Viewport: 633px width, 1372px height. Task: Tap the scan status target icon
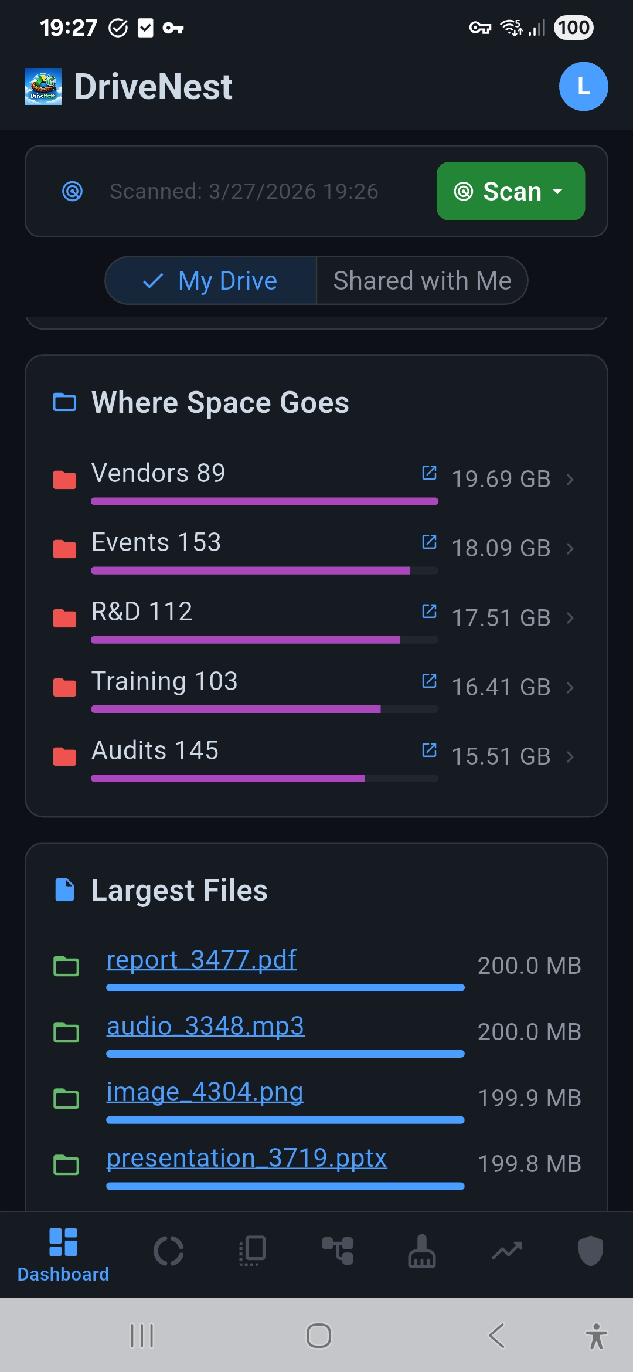(x=73, y=191)
